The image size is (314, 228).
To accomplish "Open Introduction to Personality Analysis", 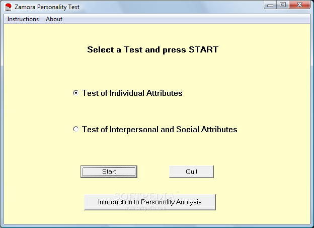I will pyautogui.click(x=150, y=202).
